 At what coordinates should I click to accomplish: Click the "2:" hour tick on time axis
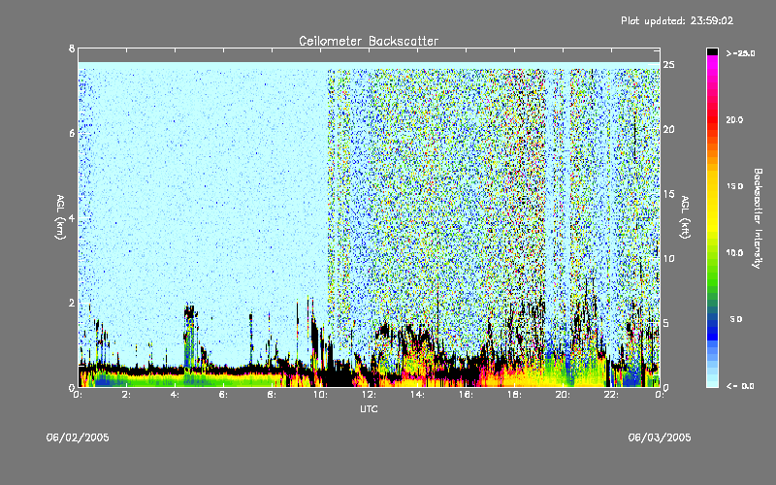(127, 395)
